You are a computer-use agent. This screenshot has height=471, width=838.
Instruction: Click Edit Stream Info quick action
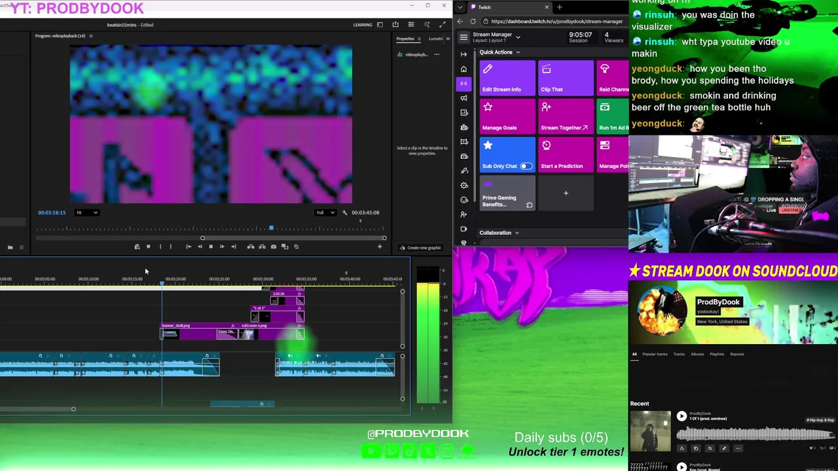coord(507,78)
